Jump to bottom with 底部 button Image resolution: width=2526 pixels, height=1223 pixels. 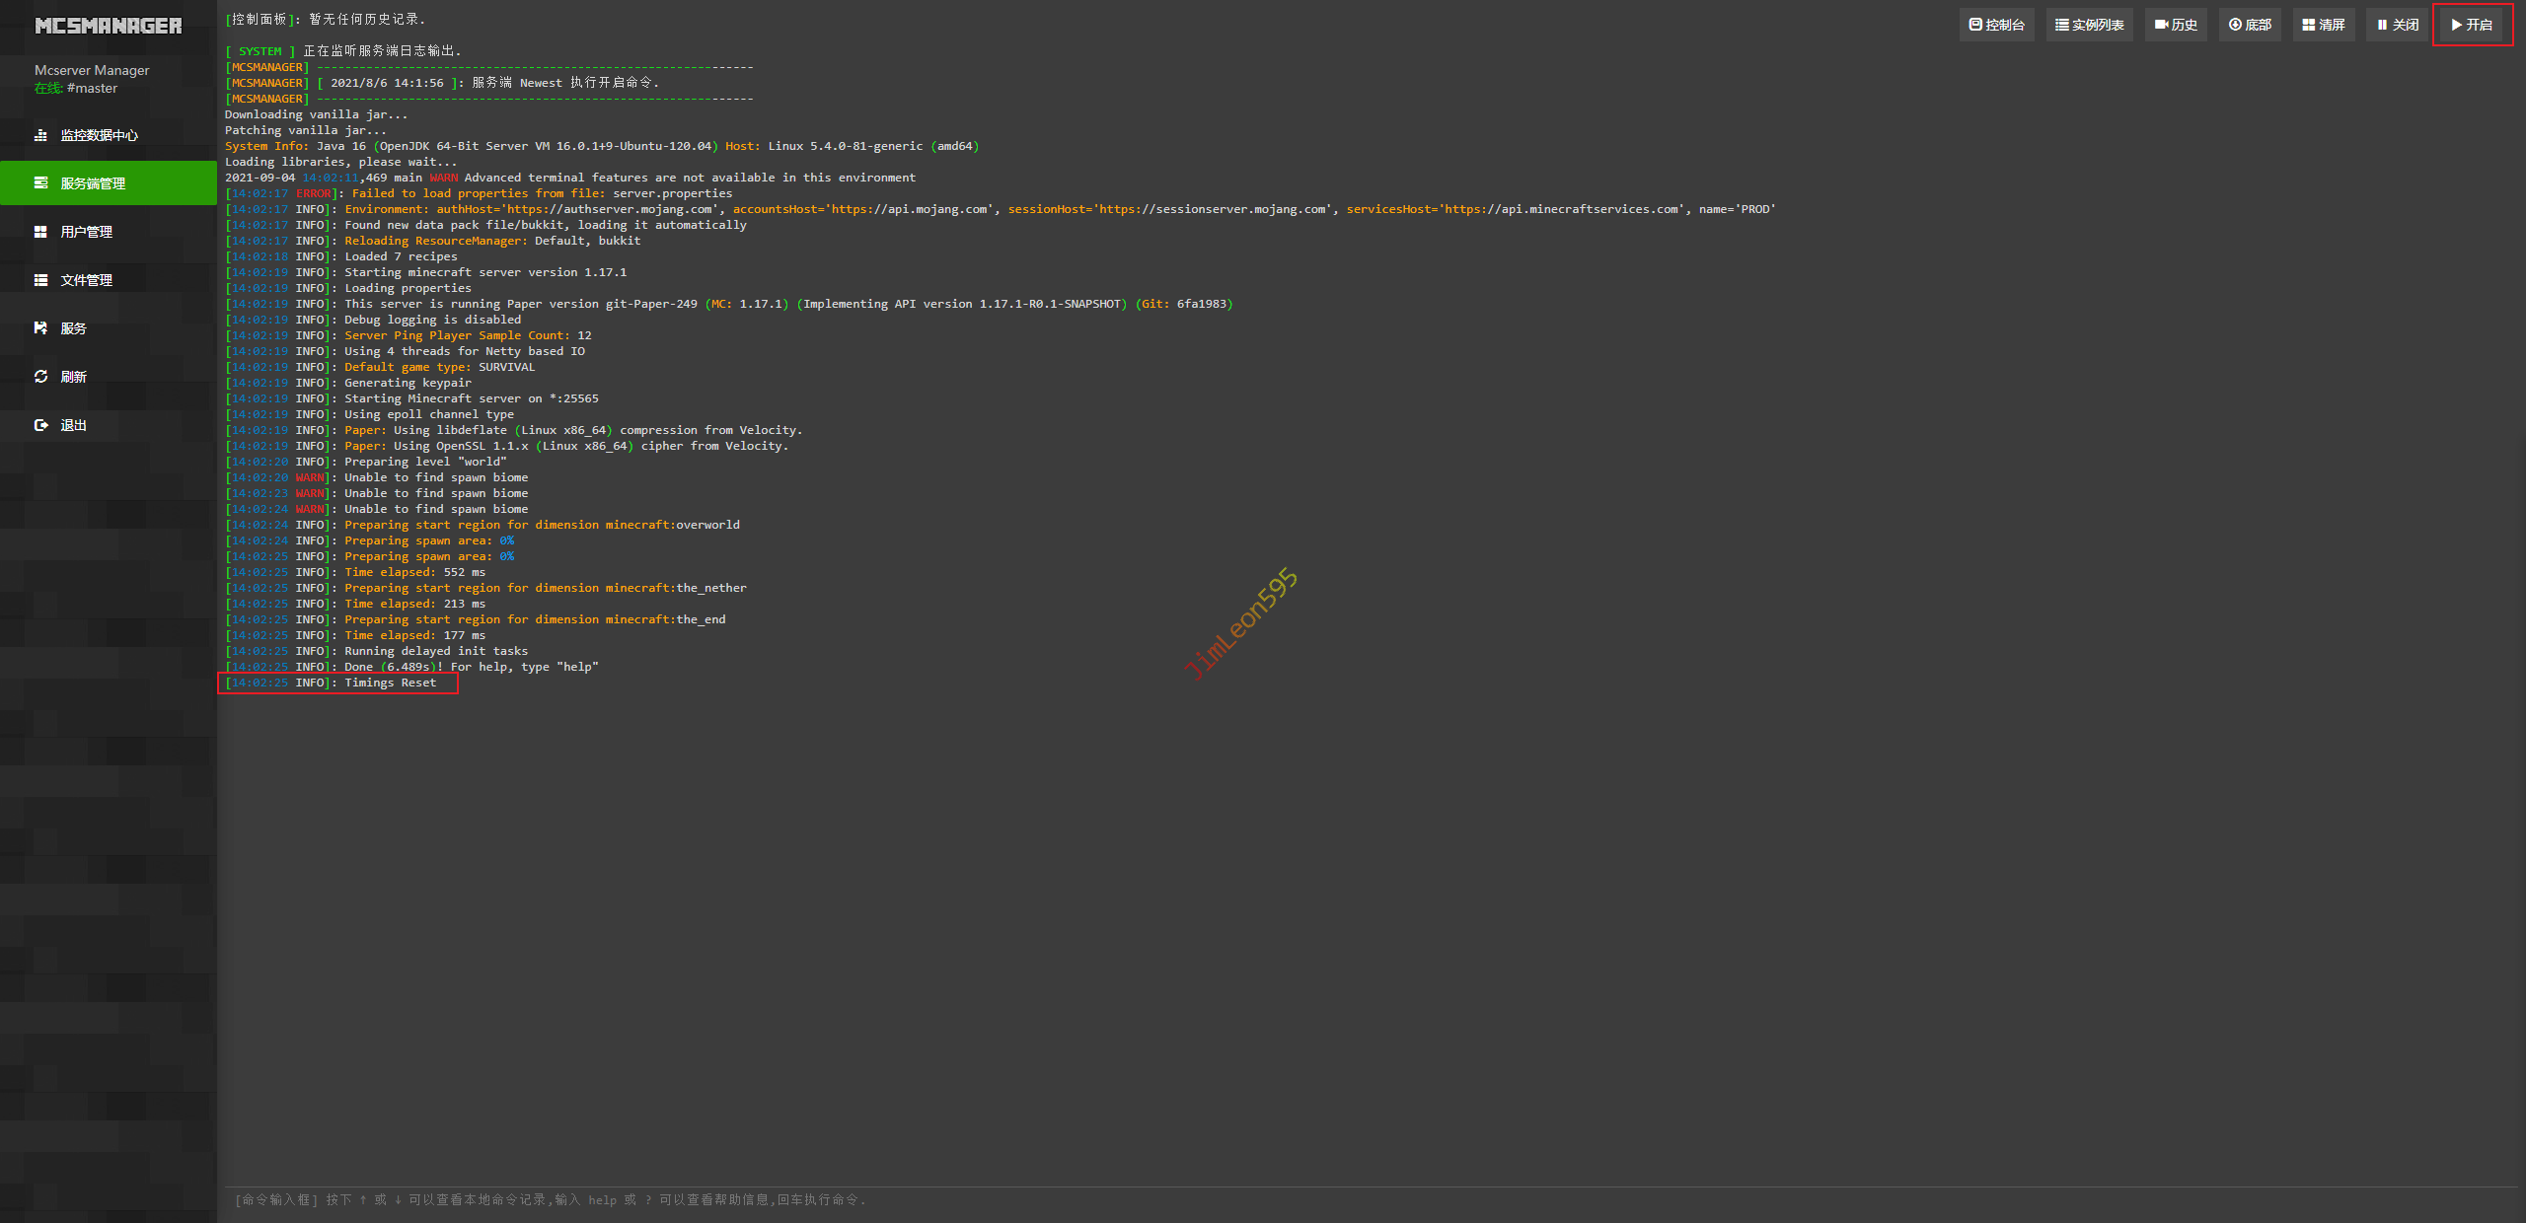2250,25
